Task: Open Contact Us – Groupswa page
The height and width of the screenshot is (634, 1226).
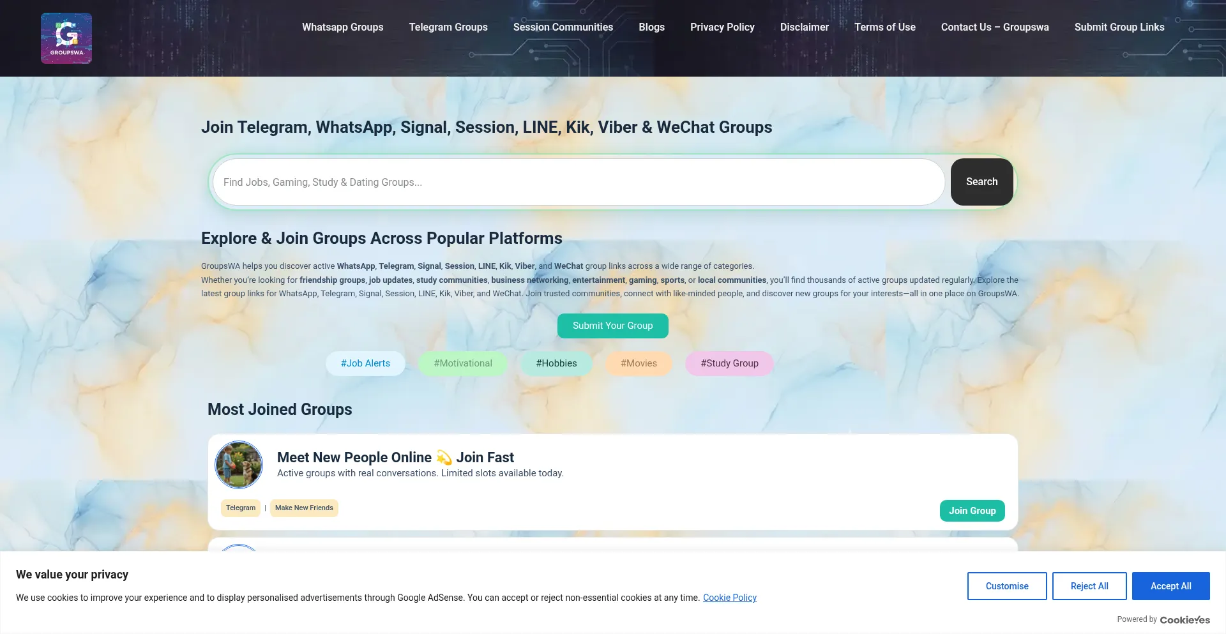Action: (995, 27)
